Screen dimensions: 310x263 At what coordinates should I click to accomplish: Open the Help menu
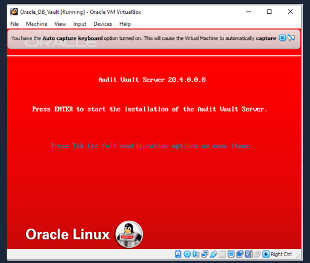tap(125, 24)
